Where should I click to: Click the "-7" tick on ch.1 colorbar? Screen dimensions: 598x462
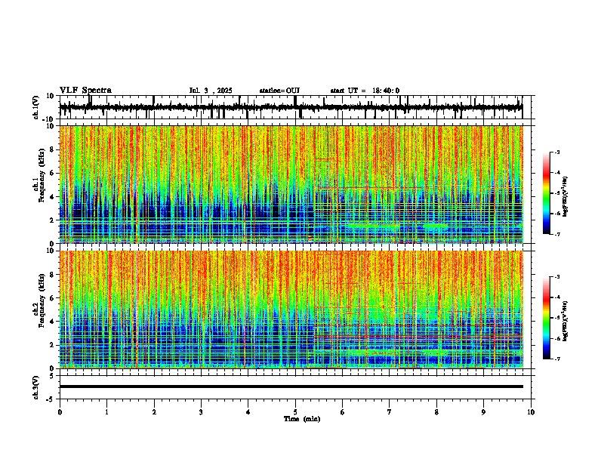[556, 234]
